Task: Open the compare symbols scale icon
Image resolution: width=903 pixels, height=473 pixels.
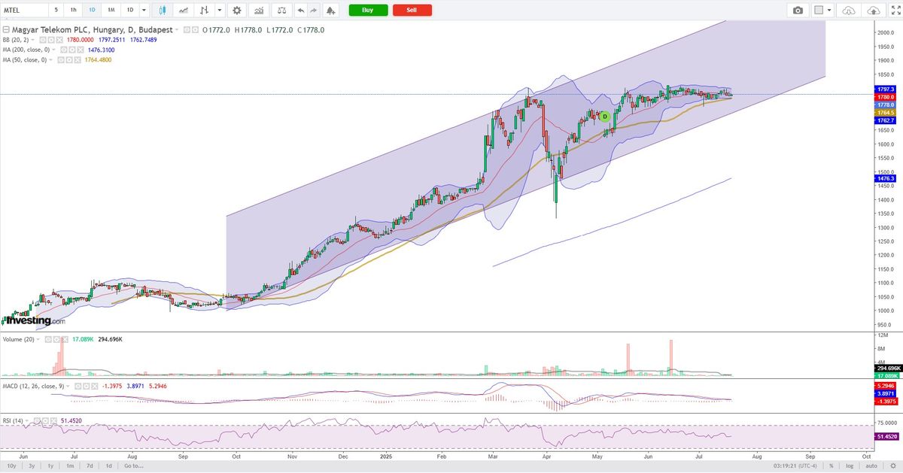Action: (281, 11)
